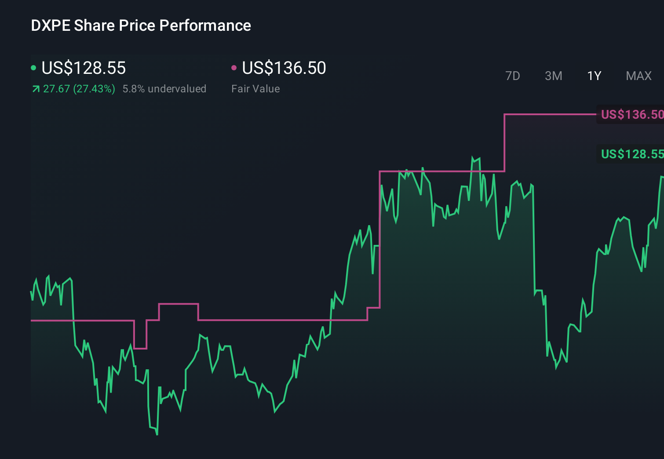Click the pink fair value line's lowest dip
Screen dimensions: 664x459
[140, 349]
